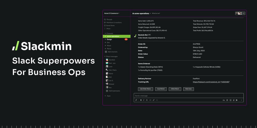This screenshot has height=128, width=257.
Task: Expand the Apps section in sidebar
Action: point(105,96)
